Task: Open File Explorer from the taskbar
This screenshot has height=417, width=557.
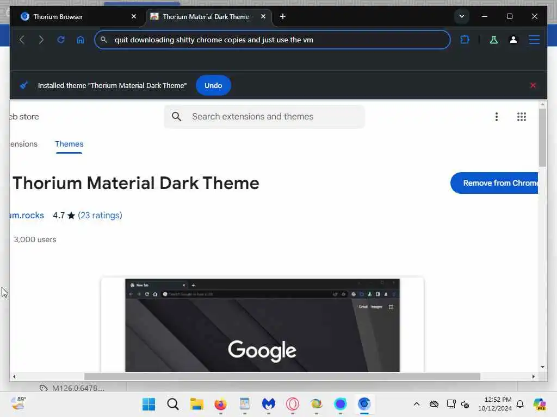Action: pyautogui.click(x=196, y=404)
